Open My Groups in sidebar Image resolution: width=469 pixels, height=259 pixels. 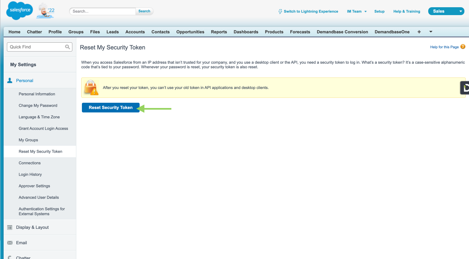[x=28, y=140]
